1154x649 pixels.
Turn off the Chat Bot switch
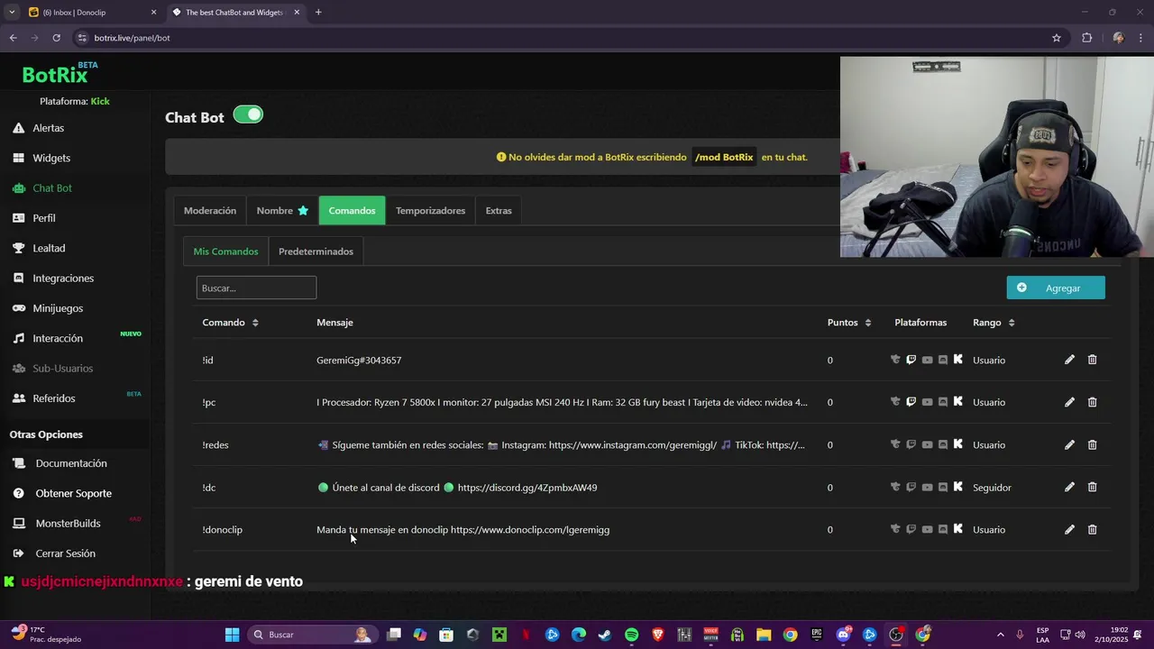pos(248,114)
